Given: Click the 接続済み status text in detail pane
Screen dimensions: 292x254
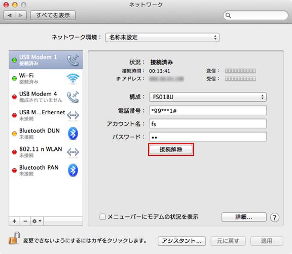Looking at the screenshot, I should pos(162,62).
